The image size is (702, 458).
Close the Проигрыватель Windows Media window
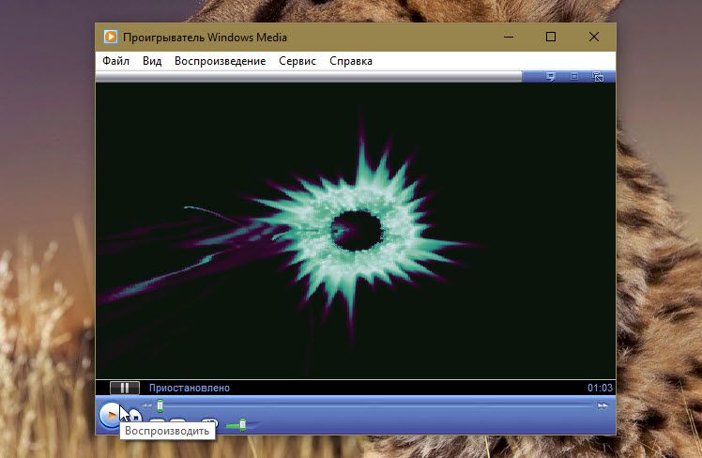point(594,38)
